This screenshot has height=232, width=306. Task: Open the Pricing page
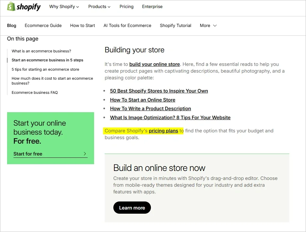(127, 7)
